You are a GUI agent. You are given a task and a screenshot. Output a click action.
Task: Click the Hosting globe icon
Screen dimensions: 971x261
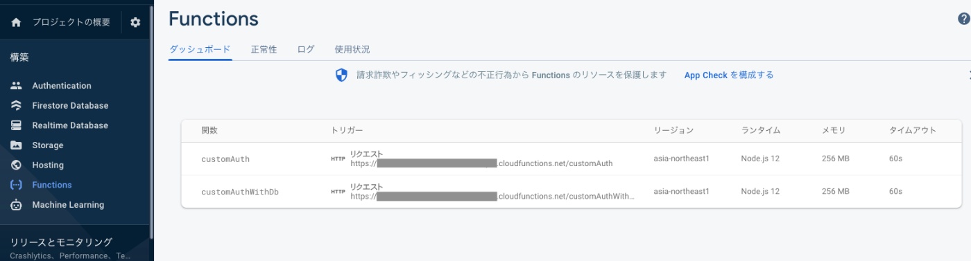(17, 165)
